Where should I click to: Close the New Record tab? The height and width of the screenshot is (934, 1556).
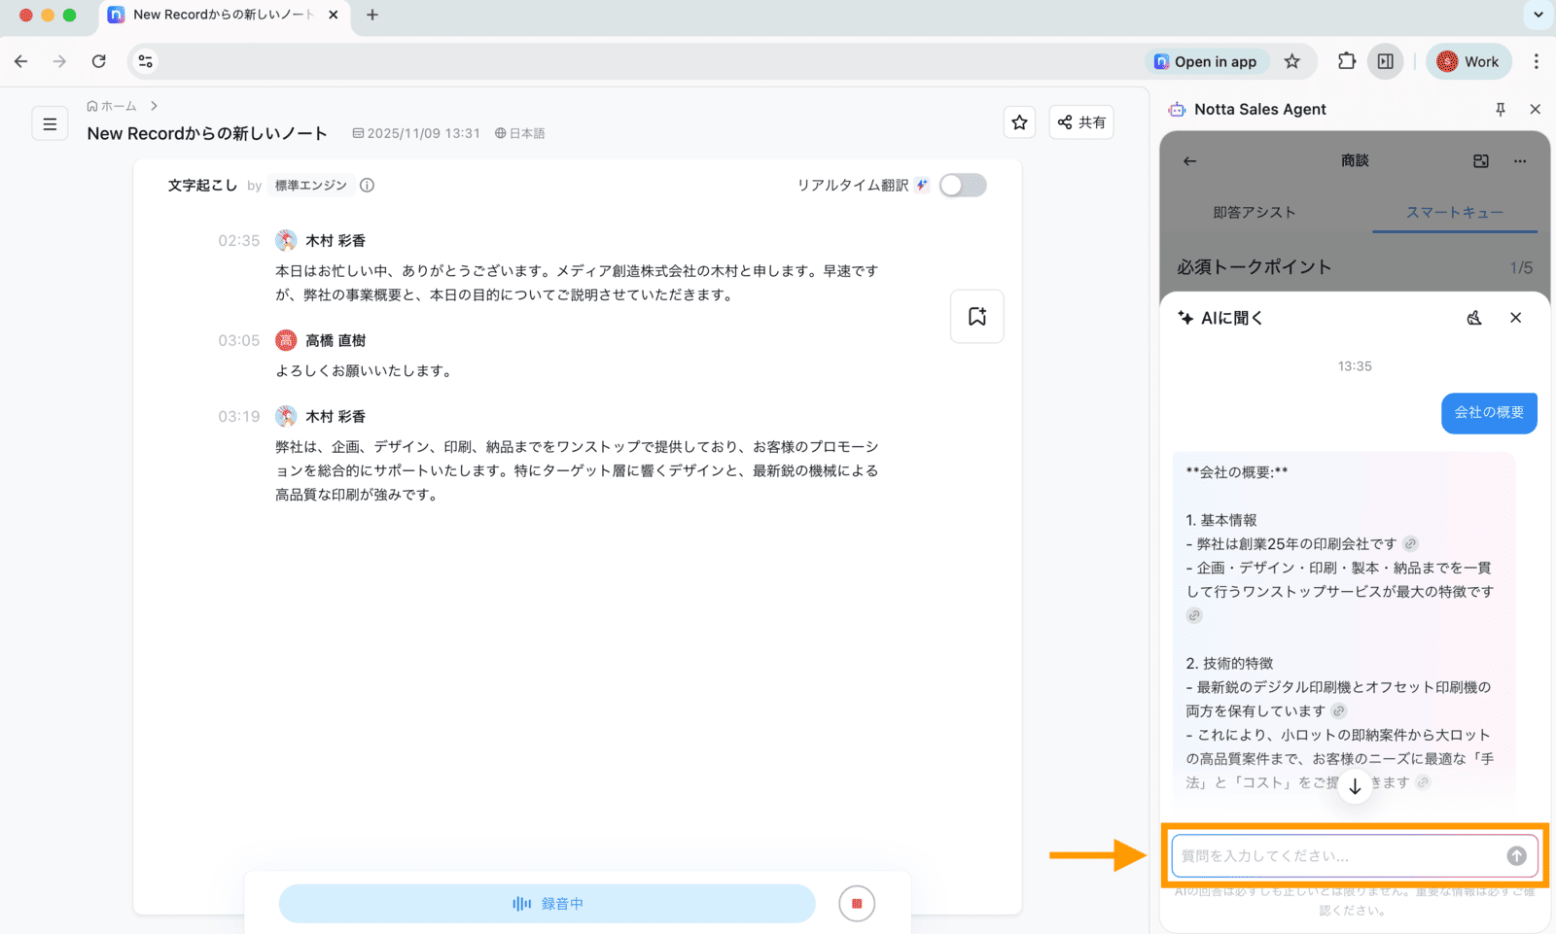(x=334, y=15)
